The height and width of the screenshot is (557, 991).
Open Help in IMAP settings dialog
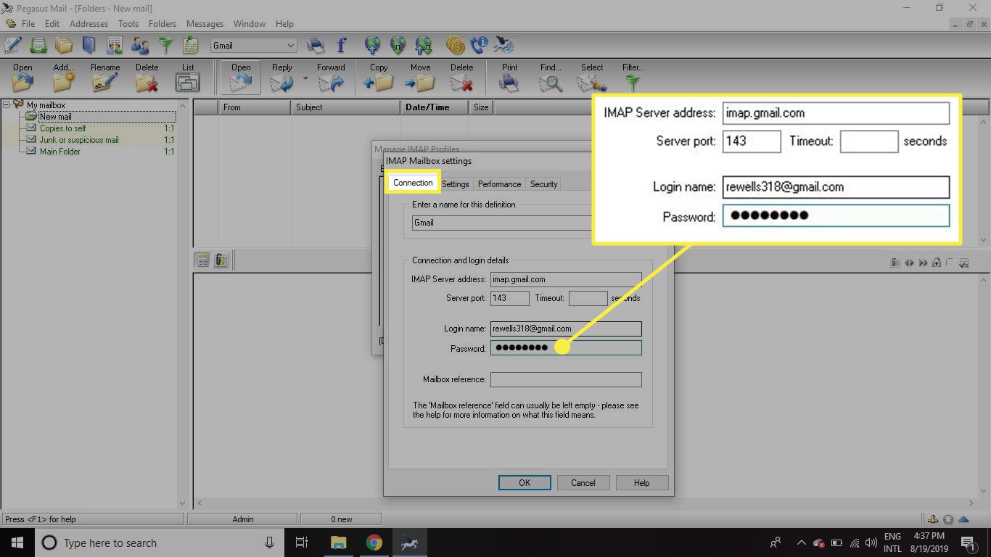(641, 482)
